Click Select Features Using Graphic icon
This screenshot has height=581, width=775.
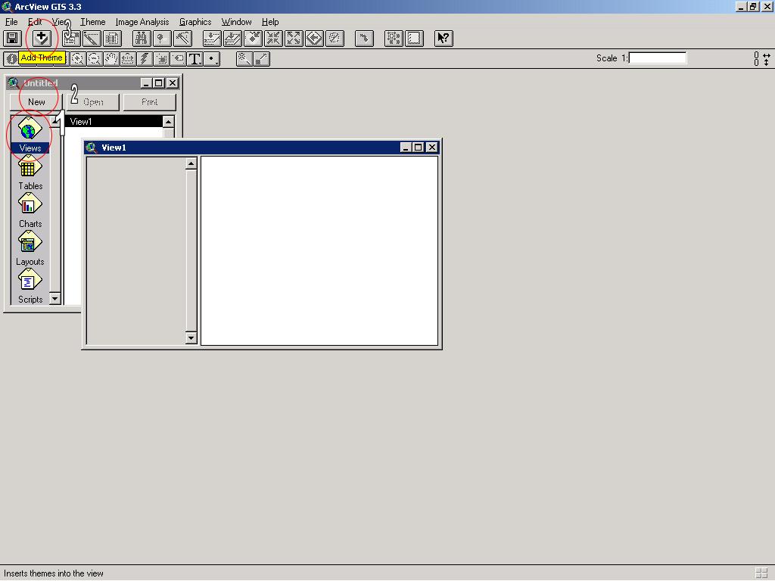[x=394, y=38]
